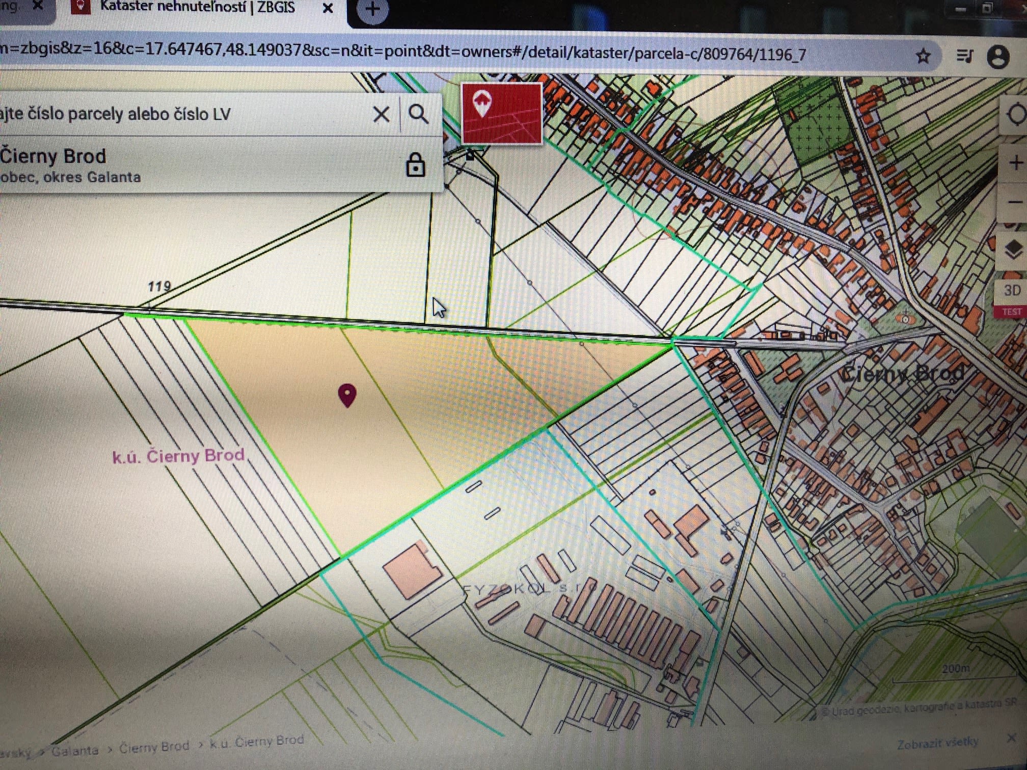1027x770 pixels.
Task: Clear the parcel search with the X
Action: (381, 115)
